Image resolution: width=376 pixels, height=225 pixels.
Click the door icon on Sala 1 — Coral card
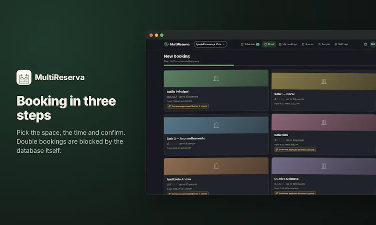pos(324,81)
